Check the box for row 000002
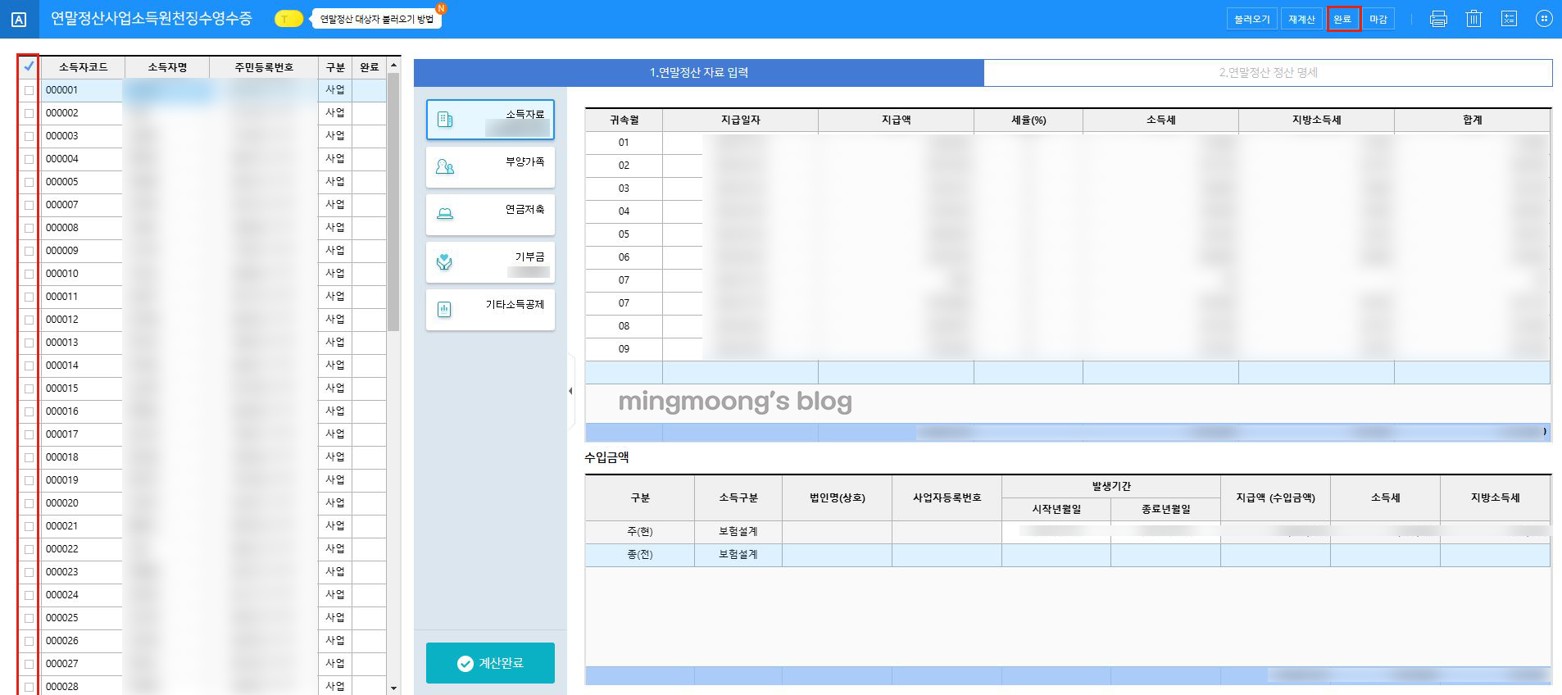This screenshot has height=695, width=1562. click(x=29, y=113)
